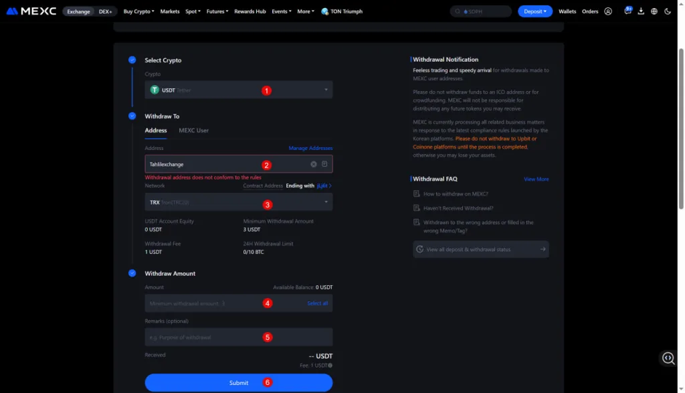Image resolution: width=685 pixels, height=393 pixels.
Task: Open How to withdraw on MEXC FAQ
Action: pos(456,193)
